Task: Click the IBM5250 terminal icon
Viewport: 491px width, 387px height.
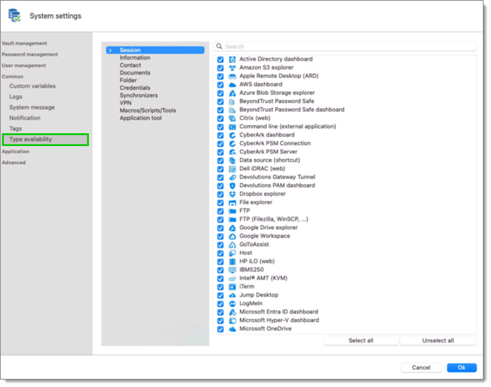Action: click(232, 270)
